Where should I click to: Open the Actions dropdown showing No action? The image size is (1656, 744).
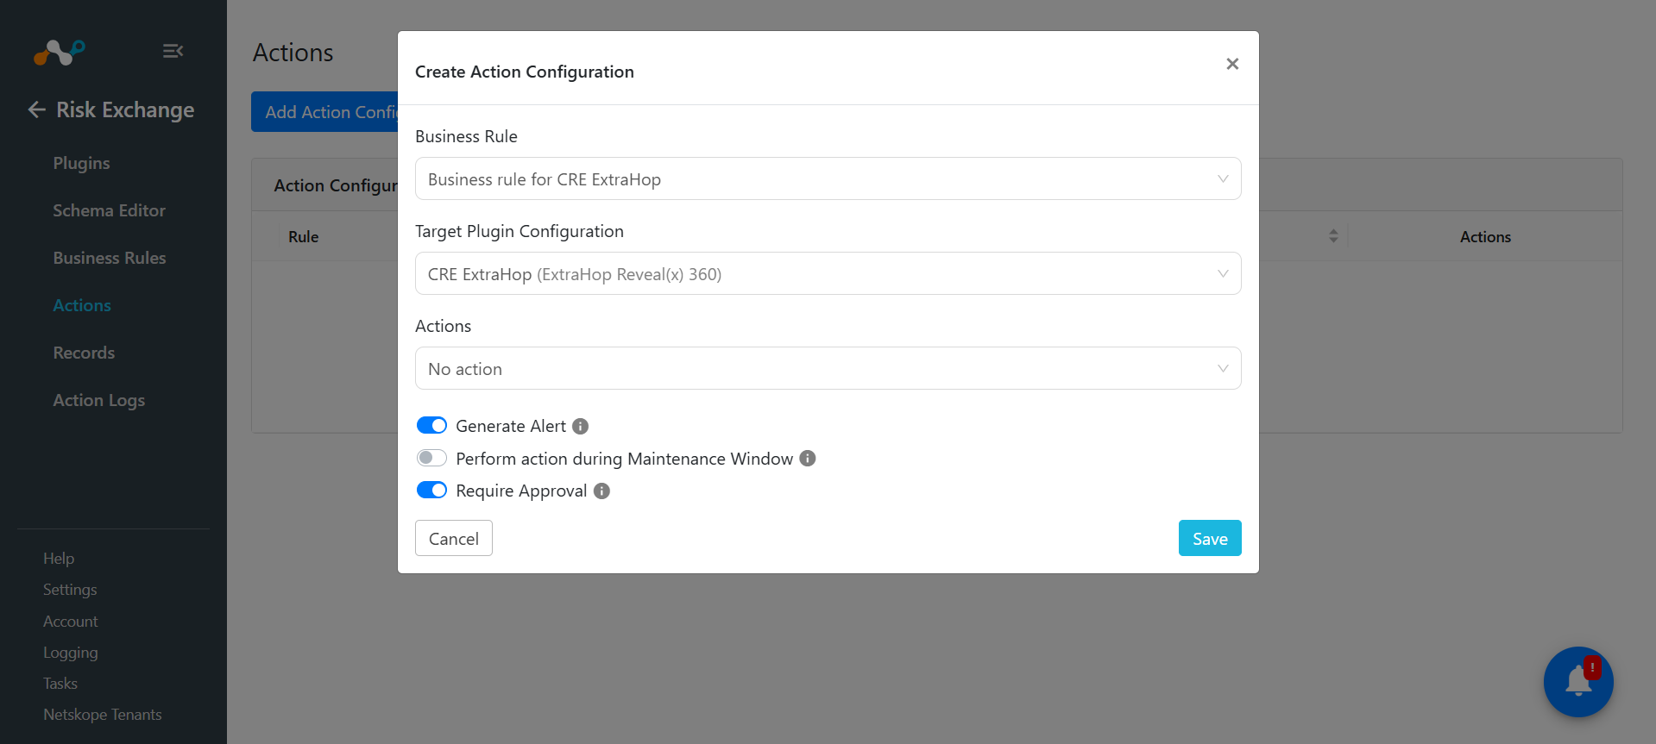[828, 368]
